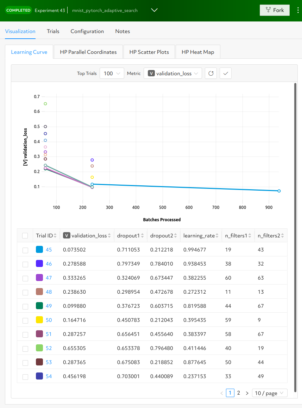Sort table by Trial ID arrows
The image size is (302, 408).
55,236
